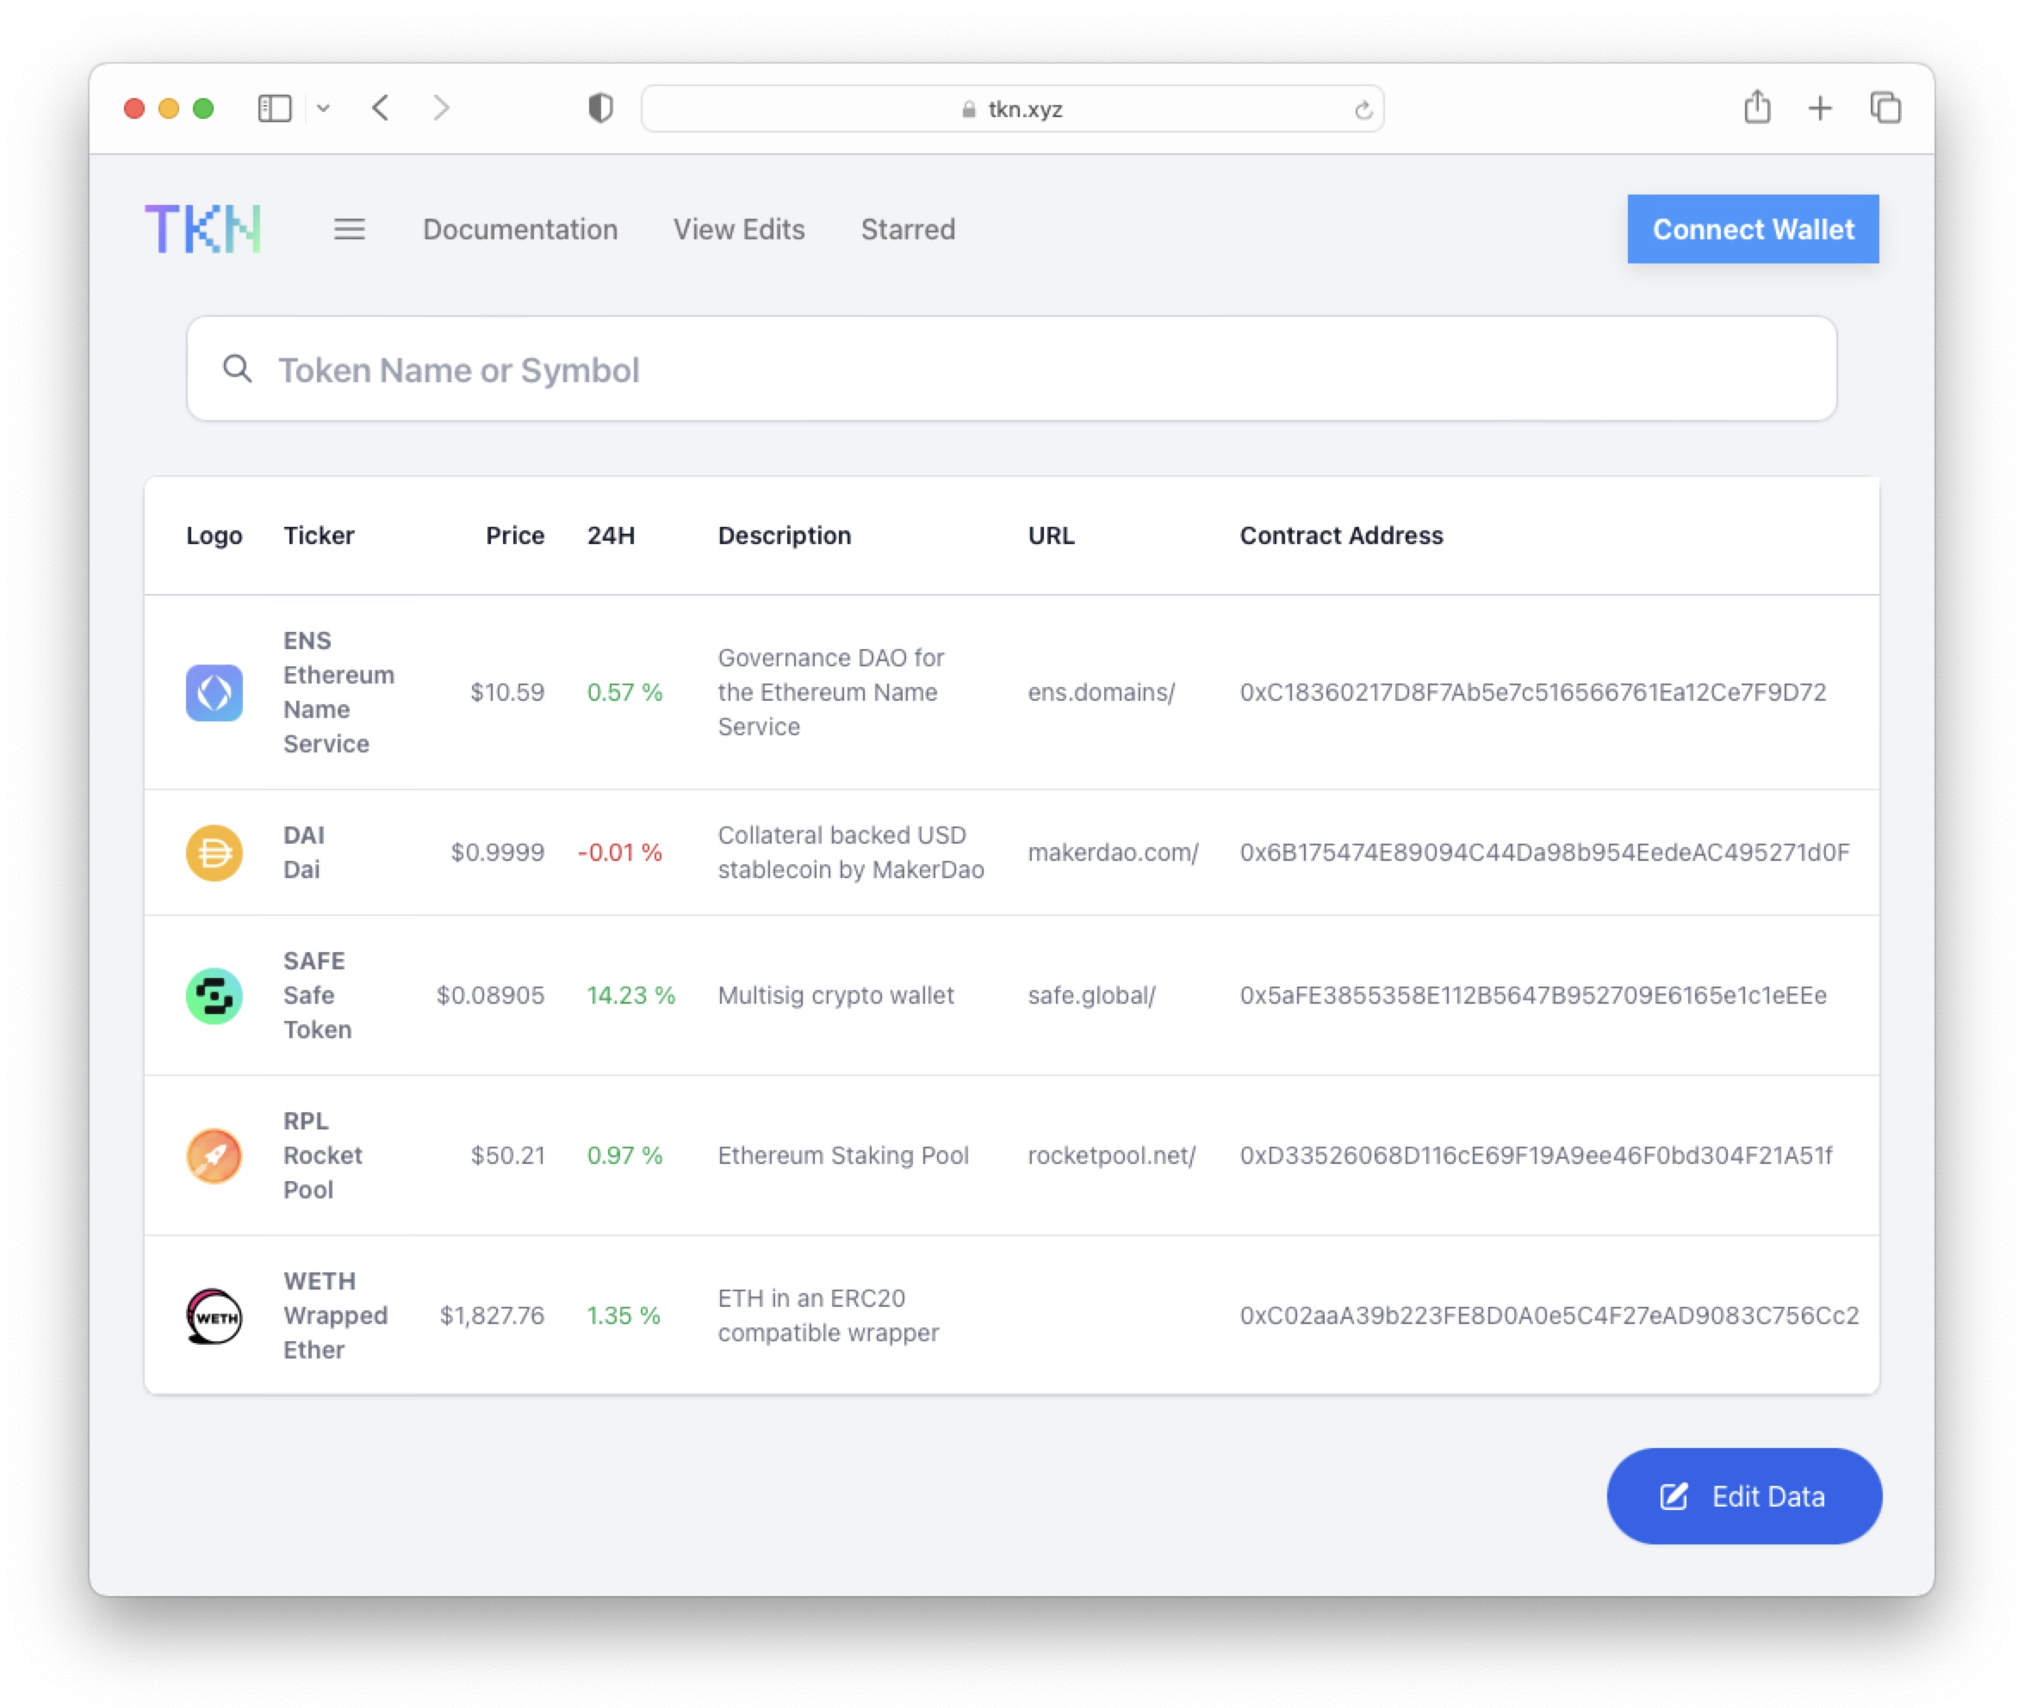Click the ENS contract address 0xC18360217D8F...
2043x1708 pixels.
pyautogui.click(x=1533, y=692)
